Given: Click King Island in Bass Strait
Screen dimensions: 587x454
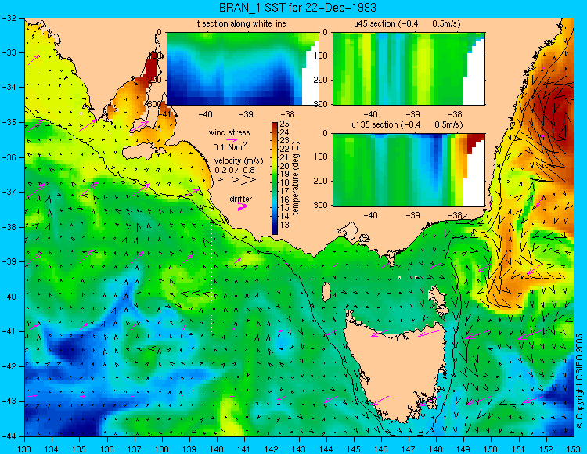Looking at the screenshot, I should pos(326,291).
